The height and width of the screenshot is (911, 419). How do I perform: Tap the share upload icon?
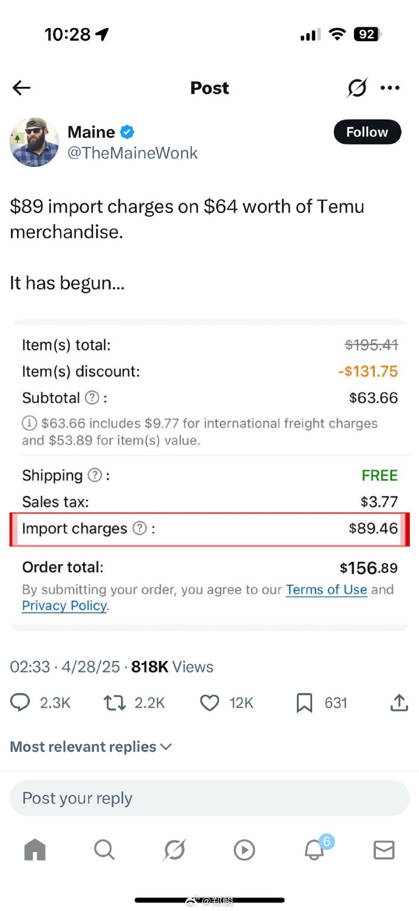399,703
